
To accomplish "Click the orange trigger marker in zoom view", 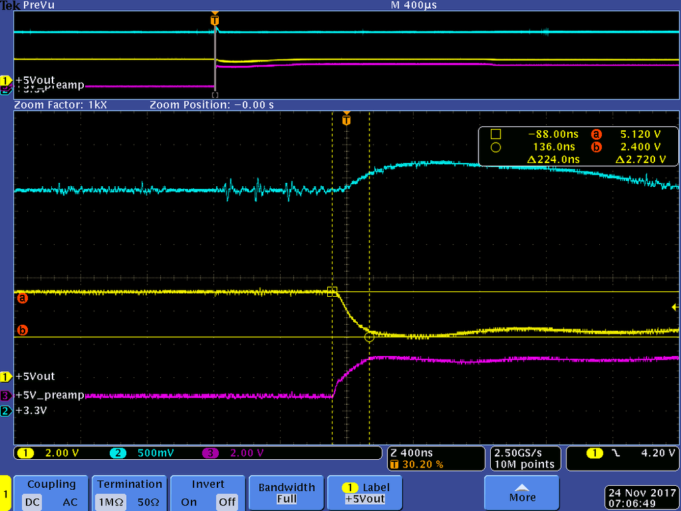I will click(346, 119).
